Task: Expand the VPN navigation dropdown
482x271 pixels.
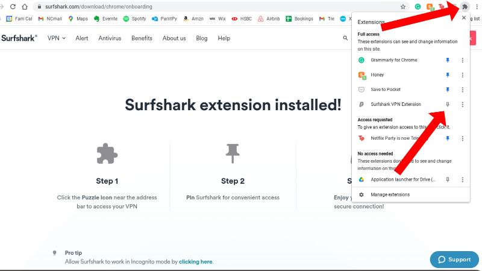Action: click(x=57, y=38)
